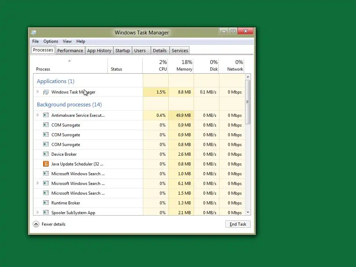The width and height of the screenshot is (356, 267).
Task: Click the 0.4% CPU value
Action: (161, 115)
